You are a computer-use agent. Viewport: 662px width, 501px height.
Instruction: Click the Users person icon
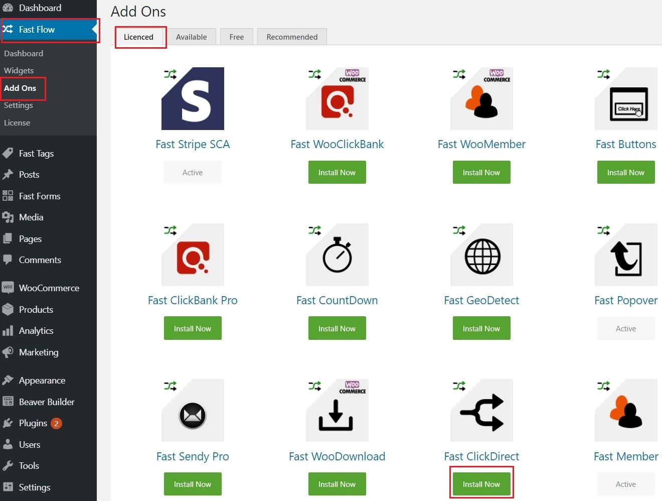click(8, 444)
